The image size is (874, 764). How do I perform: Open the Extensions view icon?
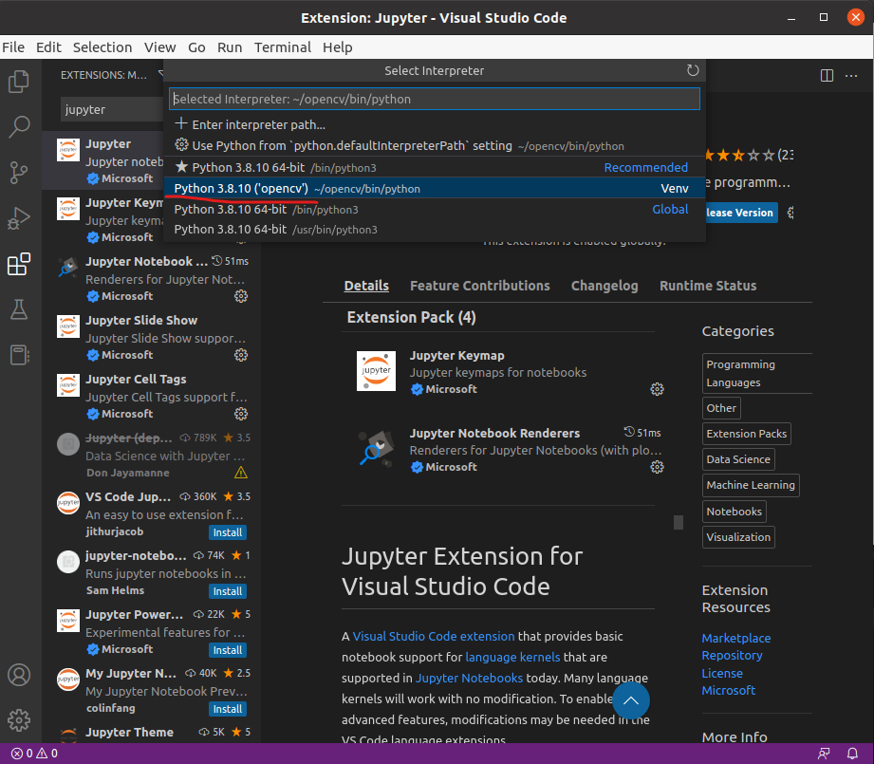click(x=19, y=264)
